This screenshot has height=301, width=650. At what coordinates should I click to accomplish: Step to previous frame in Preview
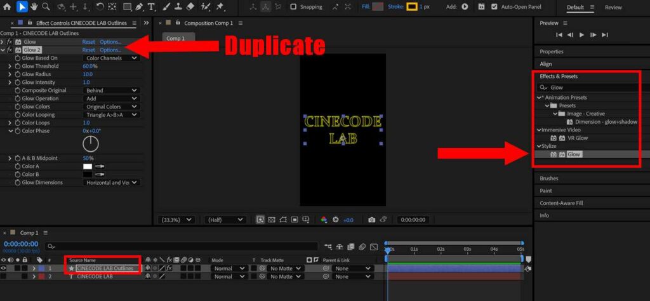tap(571, 35)
